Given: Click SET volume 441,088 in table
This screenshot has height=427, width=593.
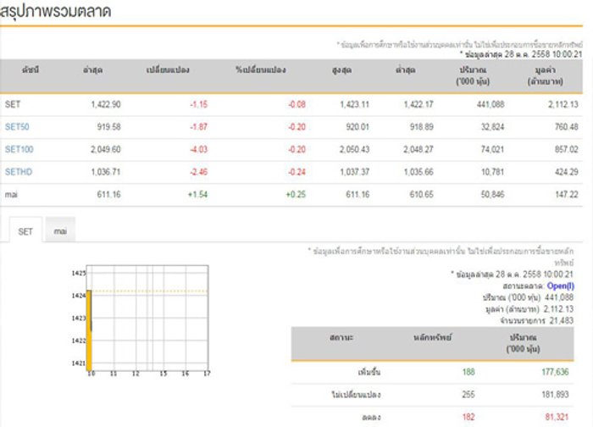Looking at the screenshot, I should [490, 104].
